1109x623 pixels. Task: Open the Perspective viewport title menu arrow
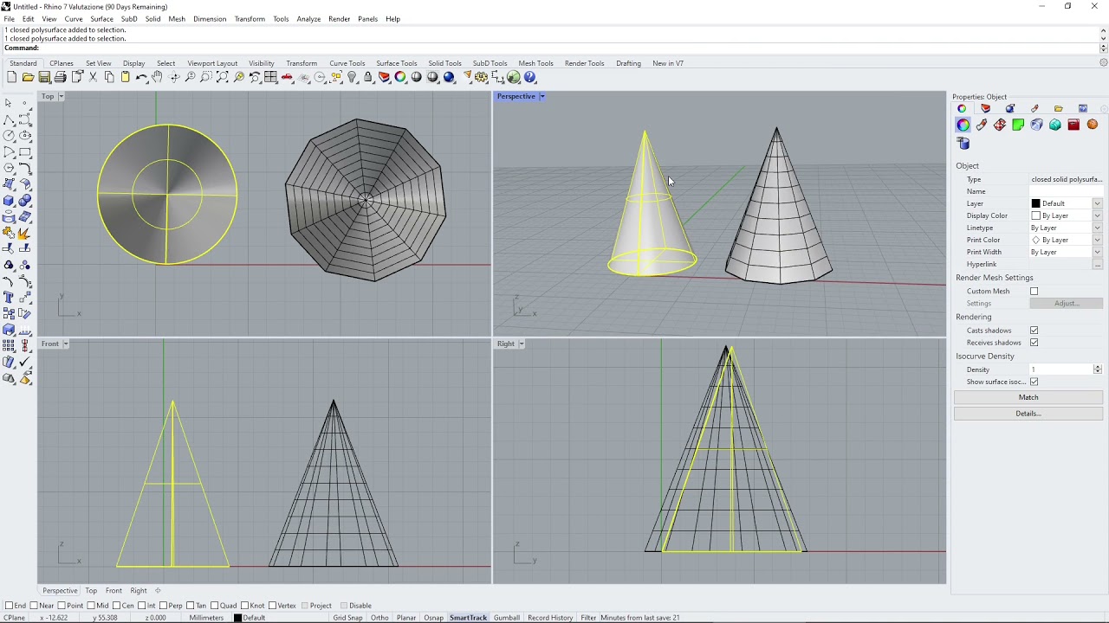pyautogui.click(x=542, y=96)
